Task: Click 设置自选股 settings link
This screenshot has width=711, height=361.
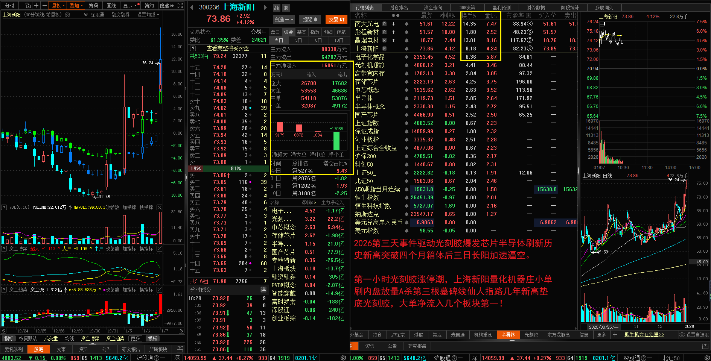Action: tap(694, 334)
